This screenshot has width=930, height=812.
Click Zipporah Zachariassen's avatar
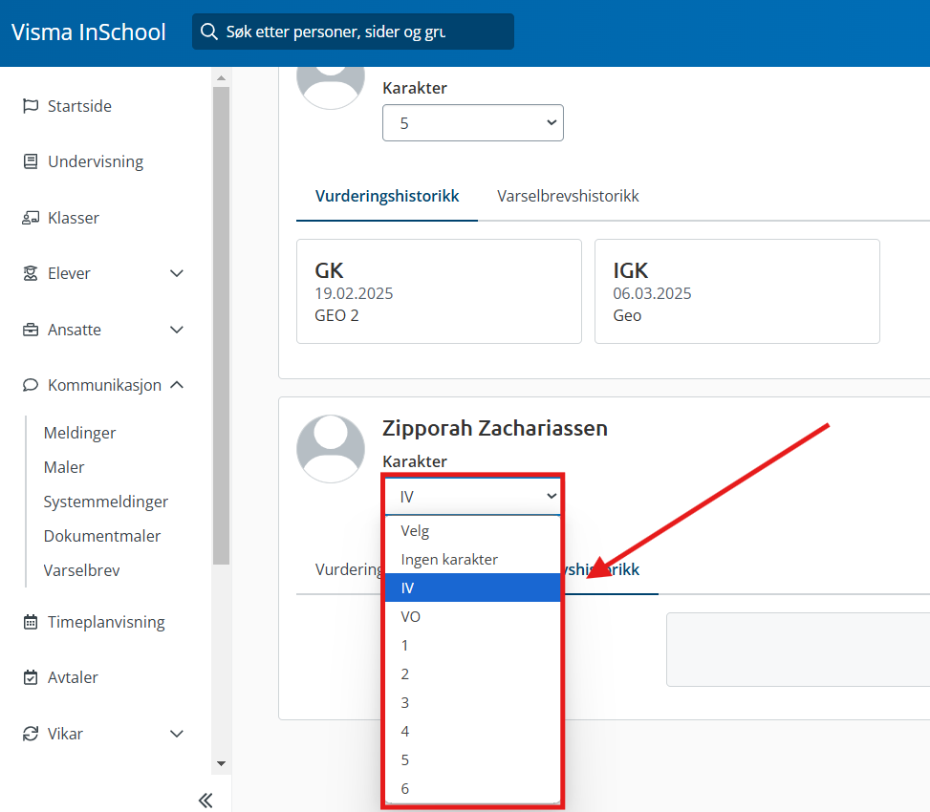331,449
